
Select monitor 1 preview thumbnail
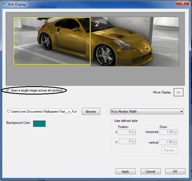pos(52,41)
